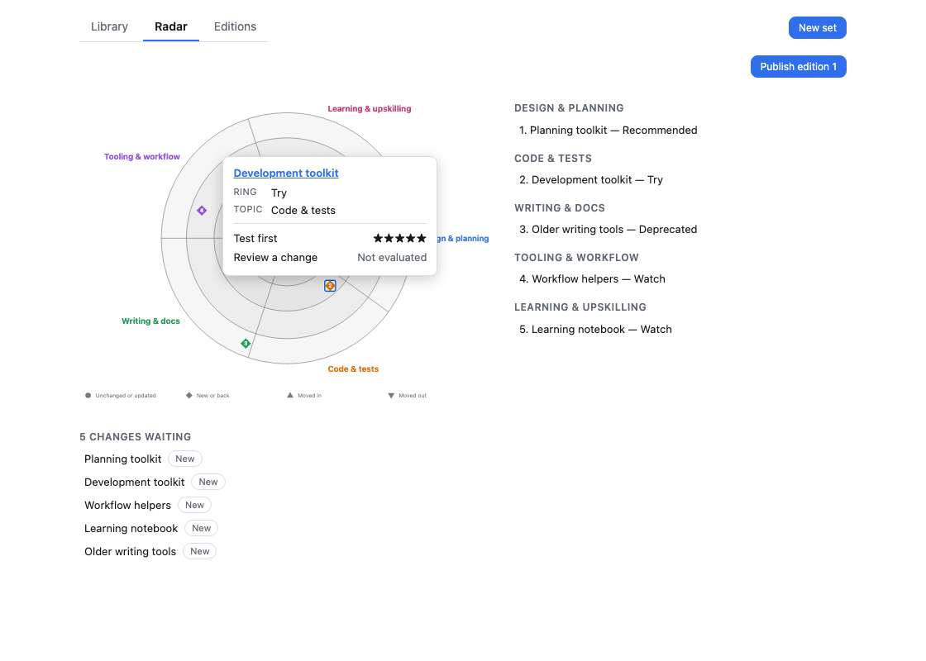Open the Development toolkit link in the popup
Screen dimensions: 926x661
pyautogui.click(x=286, y=173)
